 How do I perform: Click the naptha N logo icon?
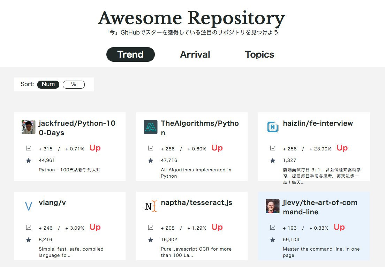pyautogui.click(x=150, y=206)
